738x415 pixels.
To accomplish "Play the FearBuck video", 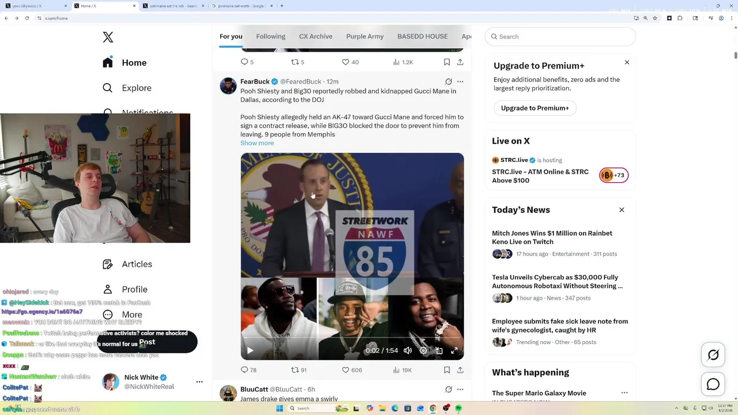I will (x=250, y=350).
